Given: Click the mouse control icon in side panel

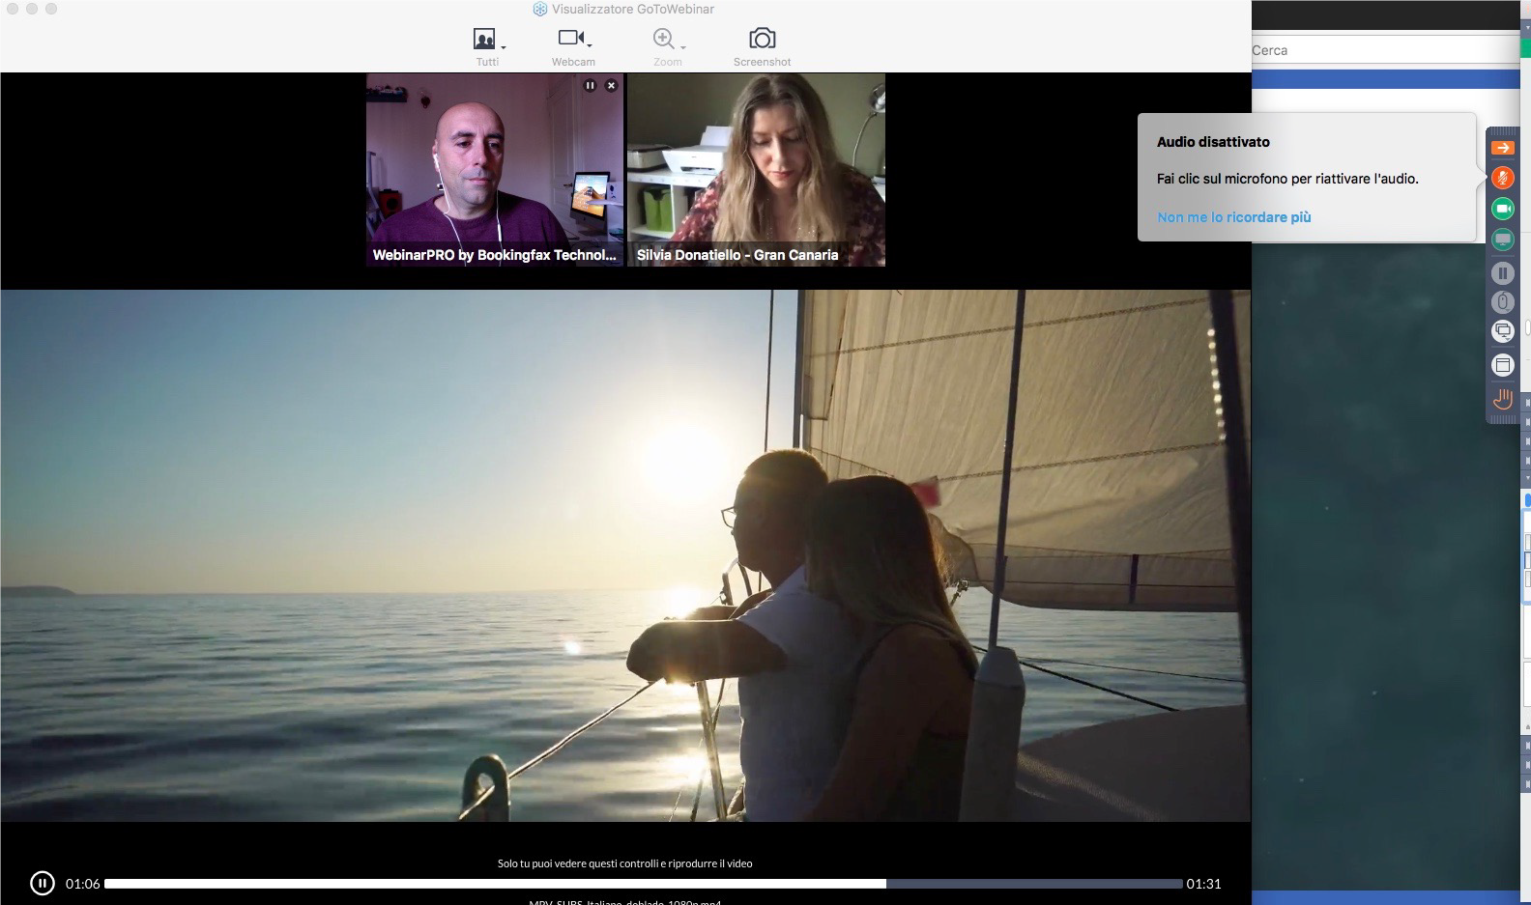Looking at the screenshot, I should click(x=1502, y=302).
